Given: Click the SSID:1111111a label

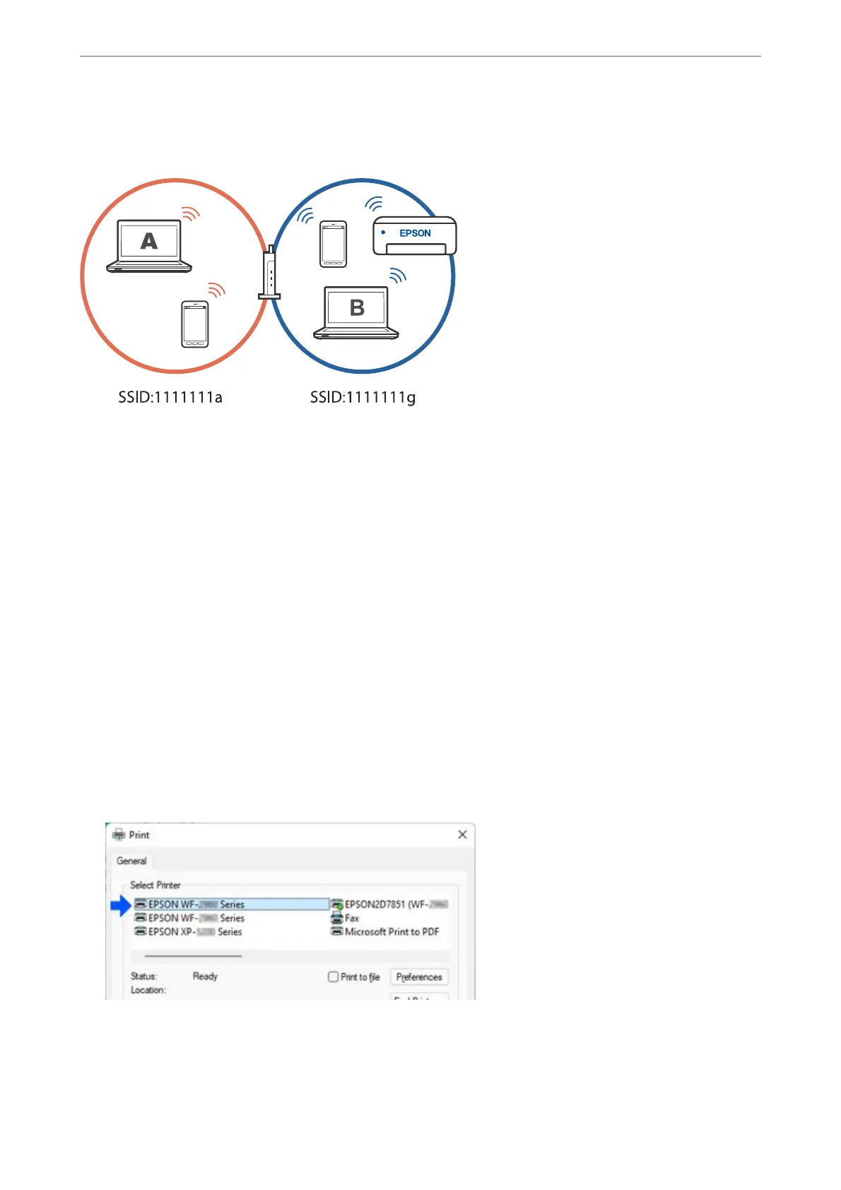Looking at the screenshot, I should 170,397.
